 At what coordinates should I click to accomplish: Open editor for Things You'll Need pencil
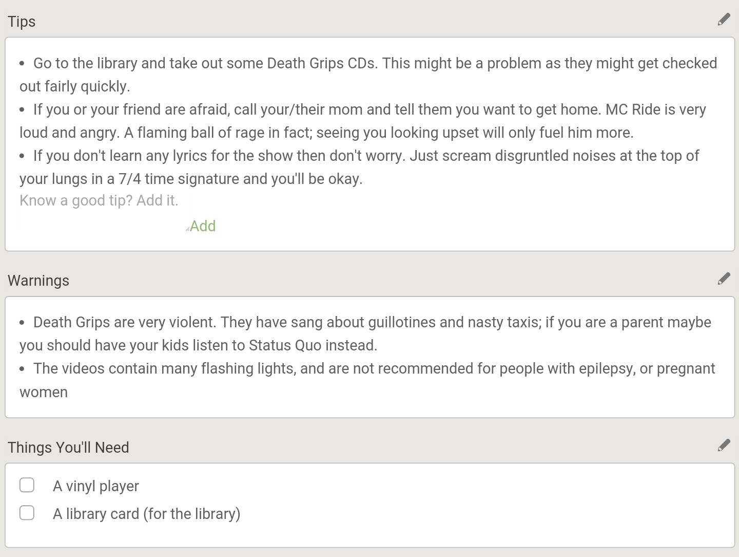[x=724, y=445]
